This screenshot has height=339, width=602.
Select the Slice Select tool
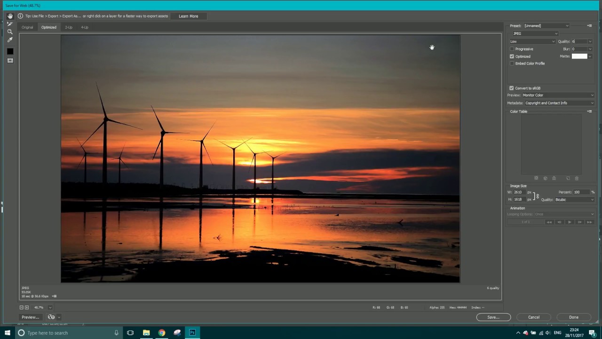click(10, 24)
